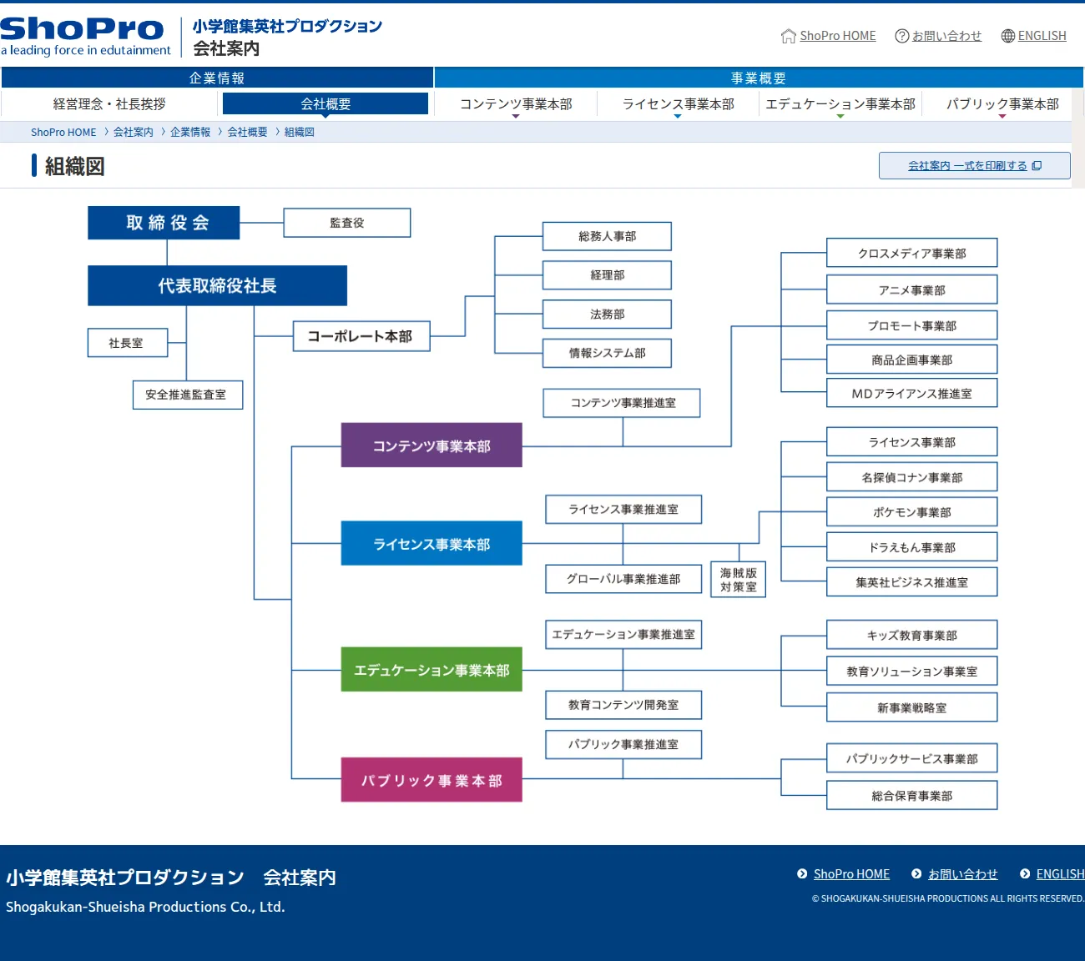Image resolution: width=1085 pixels, height=961 pixels.
Task: Click the 新事業戦略室 box
Action: (912, 707)
